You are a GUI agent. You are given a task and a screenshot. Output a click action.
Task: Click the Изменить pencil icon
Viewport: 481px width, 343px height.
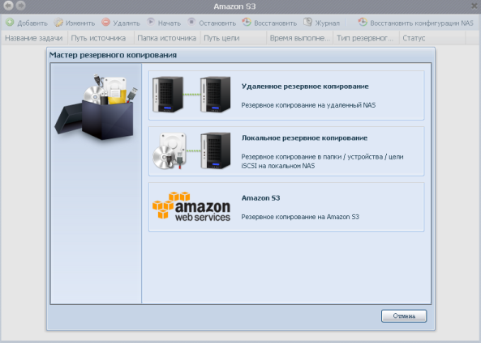pos(58,23)
